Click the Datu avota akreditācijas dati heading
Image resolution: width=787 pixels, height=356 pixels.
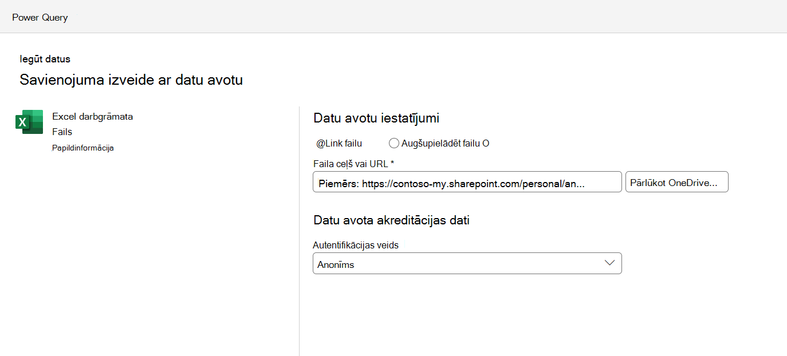click(x=391, y=220)
